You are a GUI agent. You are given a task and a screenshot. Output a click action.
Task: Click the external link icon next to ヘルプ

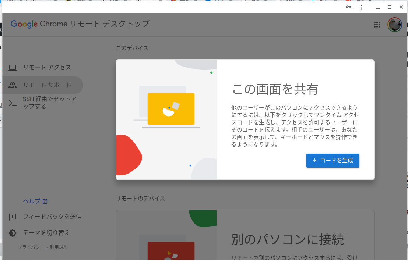pos(45,201)
